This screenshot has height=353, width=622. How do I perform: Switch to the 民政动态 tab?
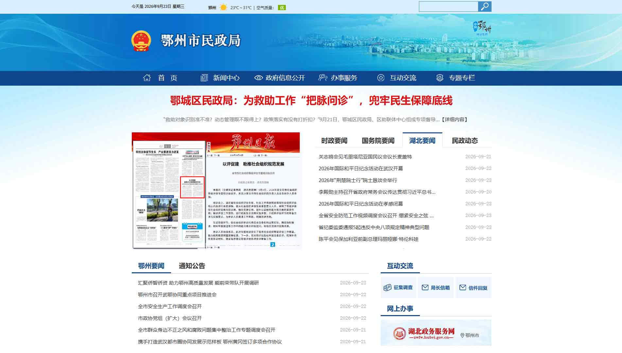[x=465, y=141]
